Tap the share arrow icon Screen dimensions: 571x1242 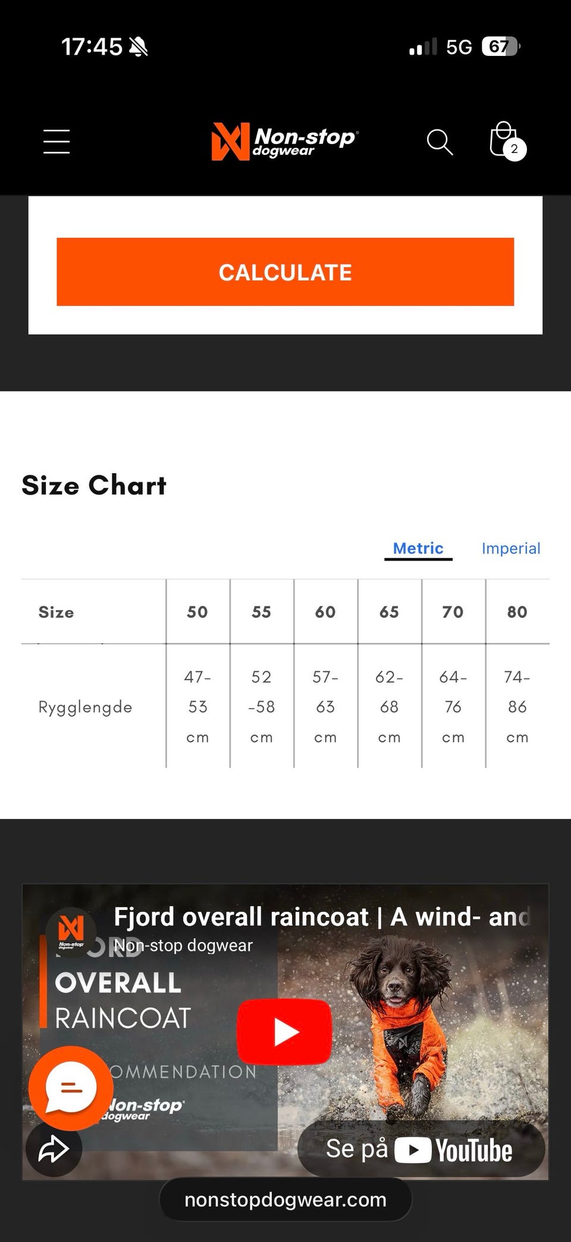coord(54,1149)
